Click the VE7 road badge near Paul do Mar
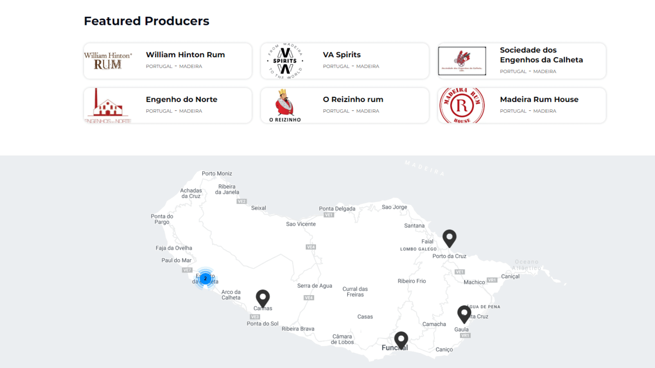The height and width of the screenshot is (368, 655). click(x=187, y=270)
